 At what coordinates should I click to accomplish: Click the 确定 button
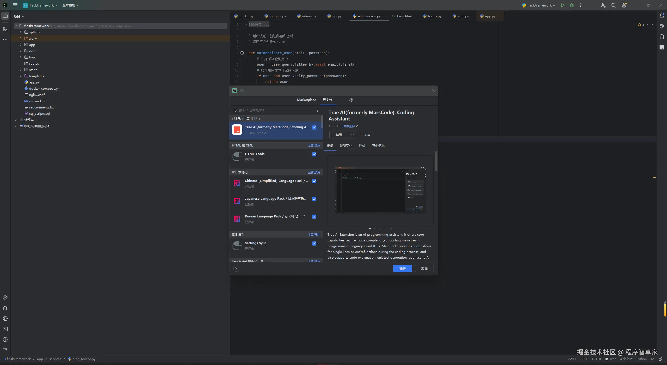[x=402, y=269]
